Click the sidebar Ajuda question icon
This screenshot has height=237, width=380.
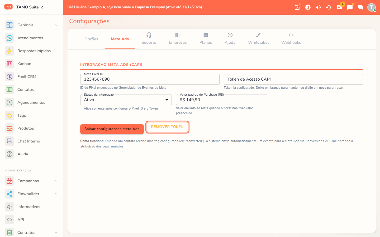pos(9,154)
